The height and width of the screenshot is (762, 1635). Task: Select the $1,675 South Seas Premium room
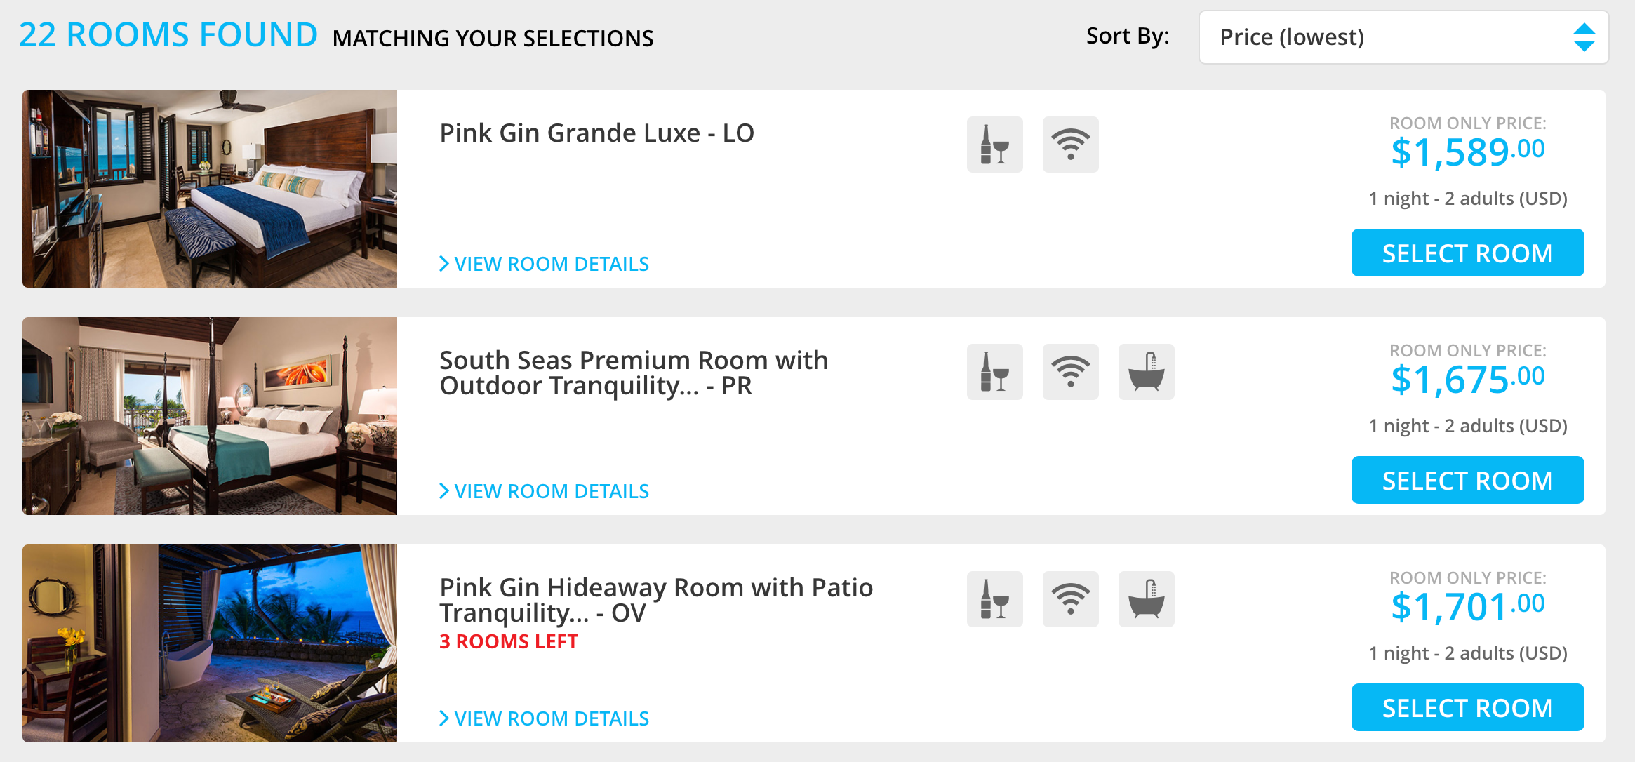coord(1467,480)
